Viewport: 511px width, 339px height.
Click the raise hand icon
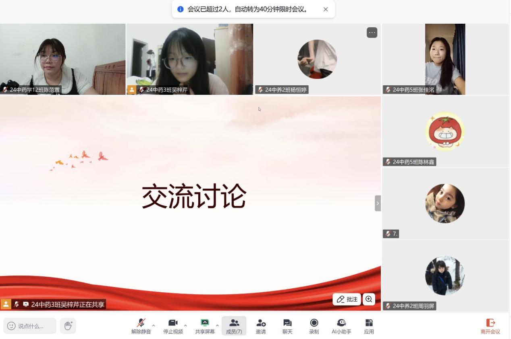[68, 326]
